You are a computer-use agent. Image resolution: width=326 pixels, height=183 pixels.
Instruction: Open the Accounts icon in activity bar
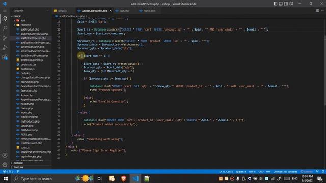(5, 155)
